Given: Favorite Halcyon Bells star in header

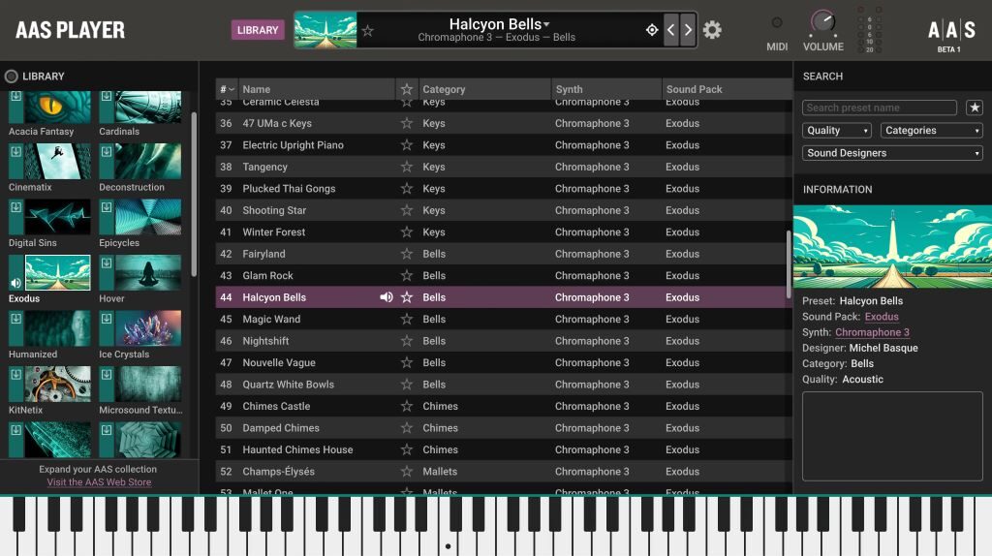Looking at the screenshot, I should tap(367, 30).
